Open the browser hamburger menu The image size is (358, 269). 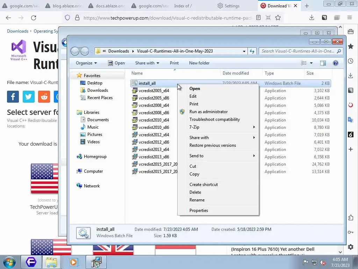click(x=349, y=18)
